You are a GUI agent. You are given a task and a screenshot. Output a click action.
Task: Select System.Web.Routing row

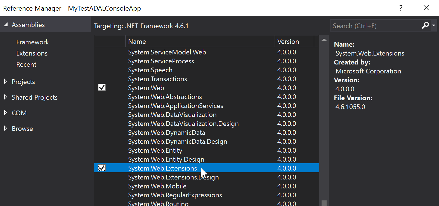coord(206,203)
